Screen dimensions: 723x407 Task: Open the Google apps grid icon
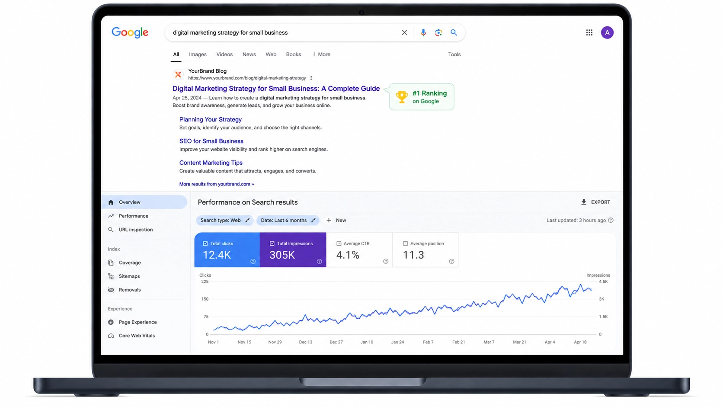point(589,32)
